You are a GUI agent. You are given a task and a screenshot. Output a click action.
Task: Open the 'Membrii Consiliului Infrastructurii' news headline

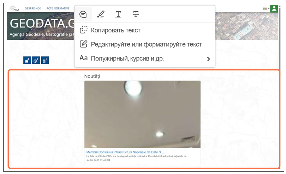tap(125, 152)
